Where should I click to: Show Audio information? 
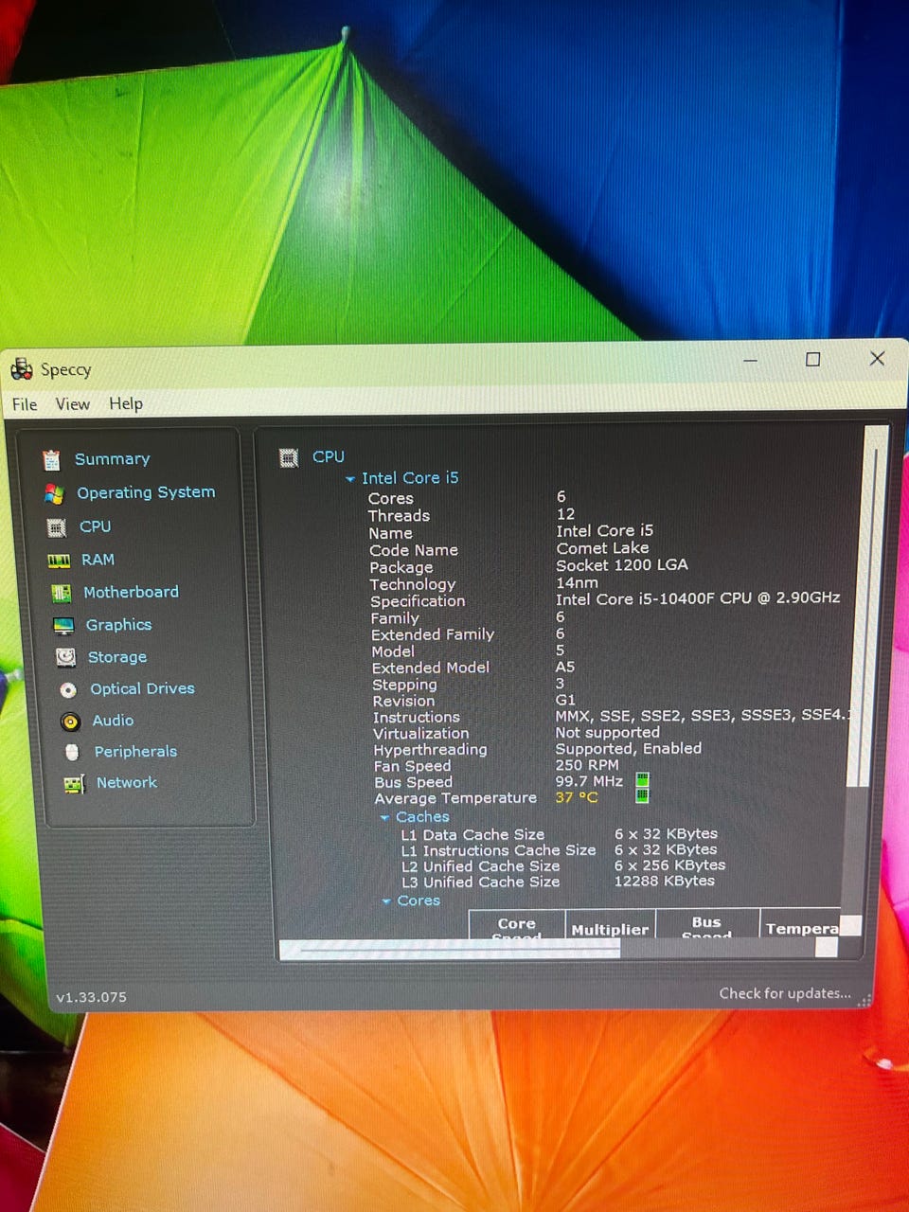click(x=113, y=721)
